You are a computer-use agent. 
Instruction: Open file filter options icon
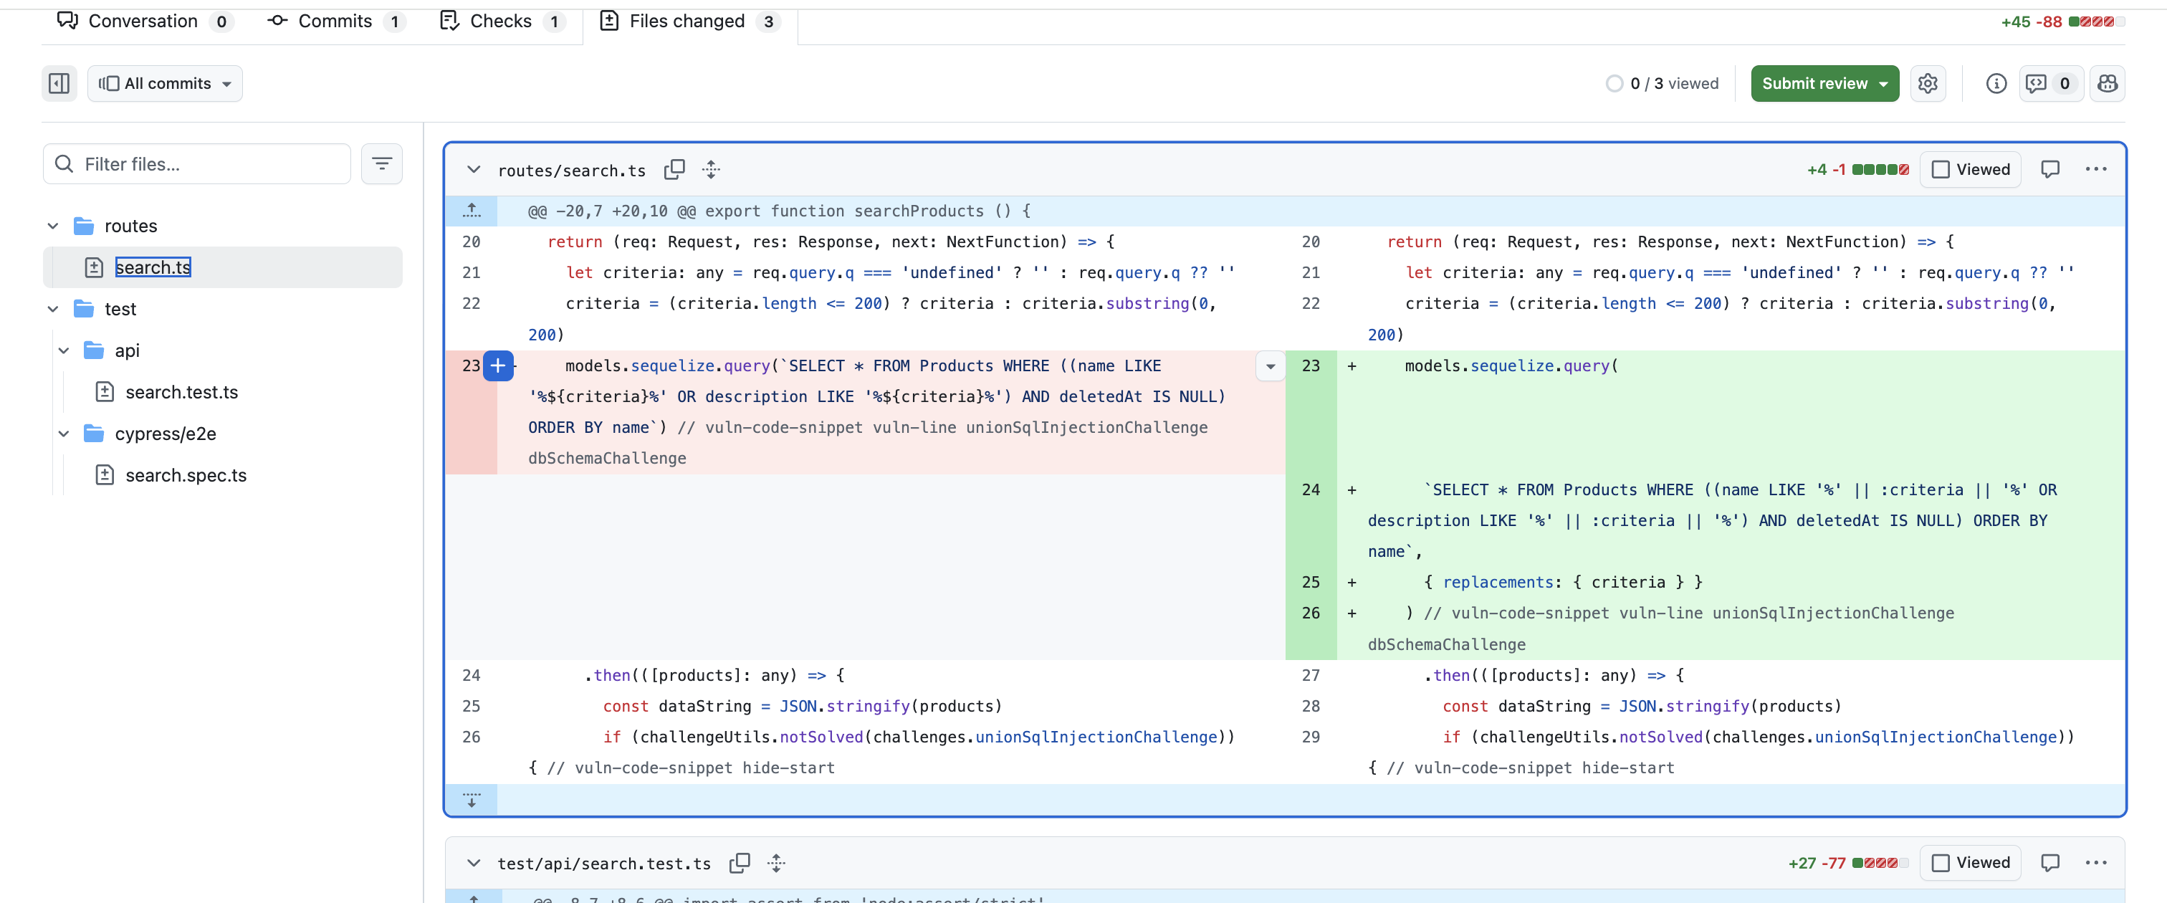tap(382, 164)
